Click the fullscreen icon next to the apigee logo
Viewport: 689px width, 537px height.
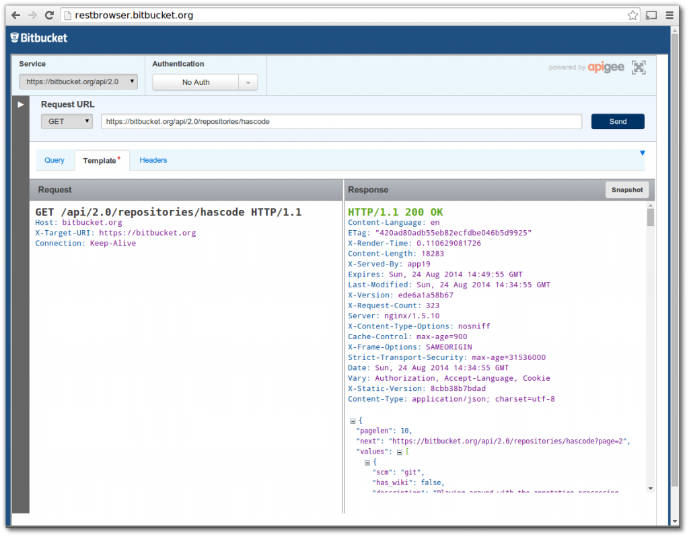(638, 67)
